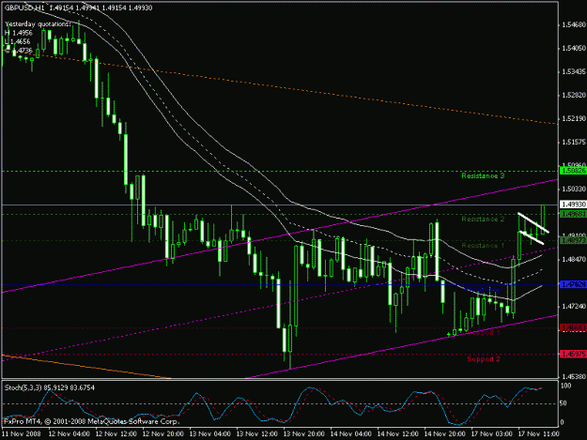
Task: Click the '11 Nov 2008' time axis label
Action: [22, 434]
